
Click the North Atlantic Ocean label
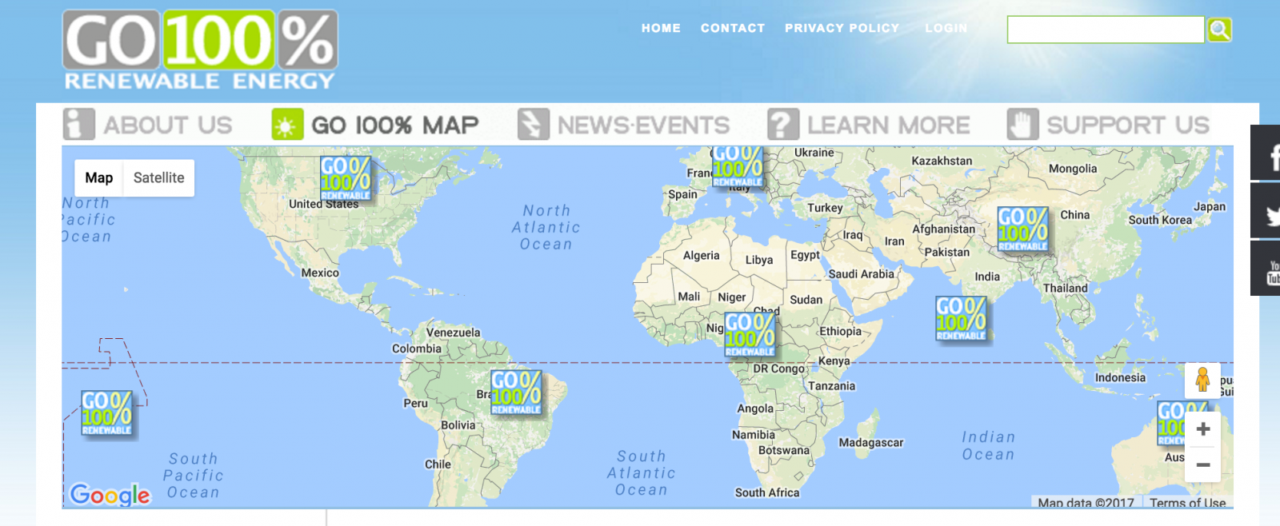[x=546, y=227]
